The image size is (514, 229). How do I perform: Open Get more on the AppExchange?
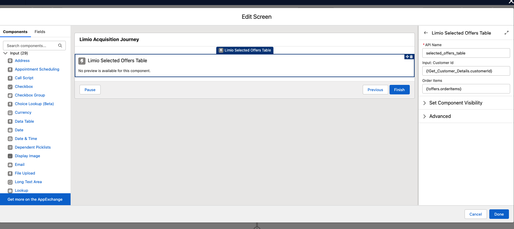(x=35, y=199)
